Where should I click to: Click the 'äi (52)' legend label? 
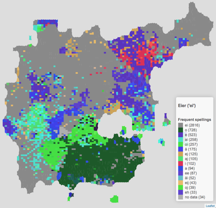point(190,178)
